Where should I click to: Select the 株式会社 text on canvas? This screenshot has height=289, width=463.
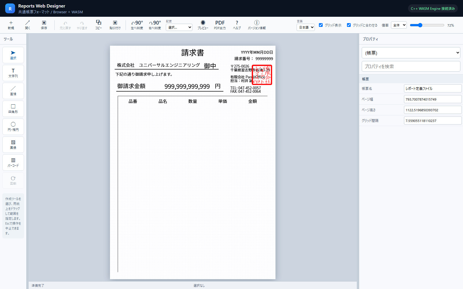pyautogui.click(x=126, y=65)
